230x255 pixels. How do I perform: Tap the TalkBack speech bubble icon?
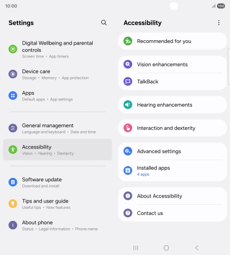pyautogui.click(x=128, y=81)
